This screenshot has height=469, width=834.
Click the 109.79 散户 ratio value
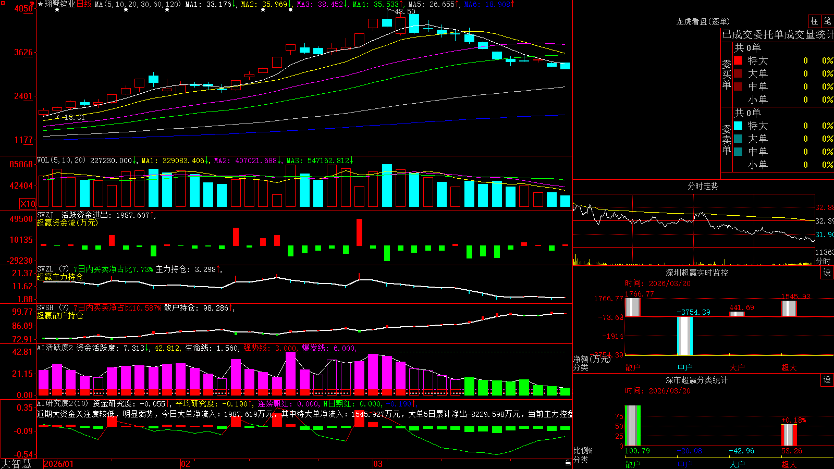(637, 451)
